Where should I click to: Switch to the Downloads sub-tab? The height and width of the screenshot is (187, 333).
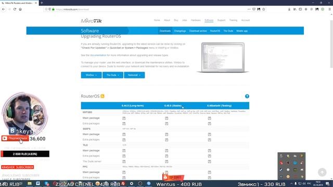coord(165,31)
